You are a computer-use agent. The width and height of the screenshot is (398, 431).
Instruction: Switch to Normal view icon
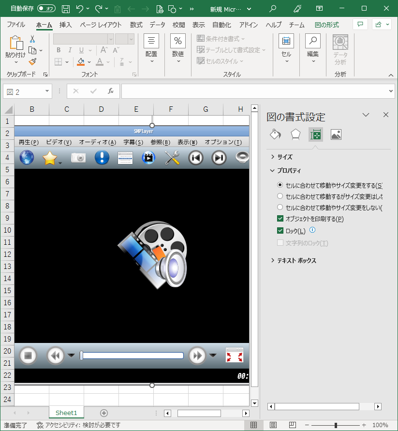click(253, 425)
